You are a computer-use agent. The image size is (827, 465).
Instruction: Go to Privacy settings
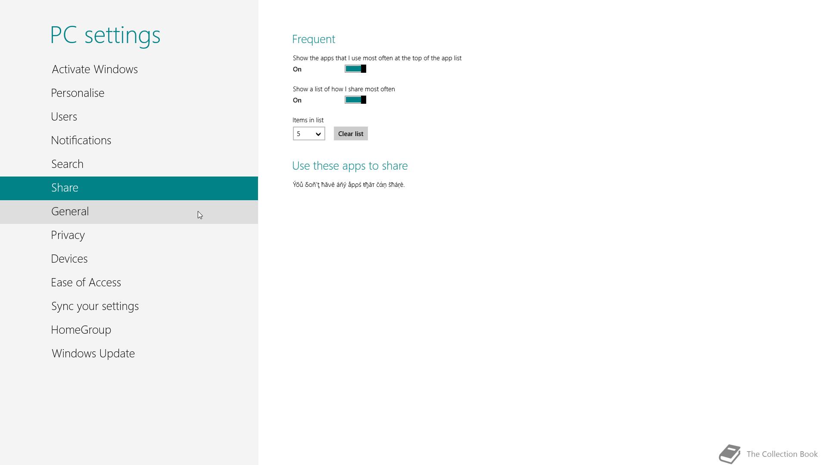[68, 235]
